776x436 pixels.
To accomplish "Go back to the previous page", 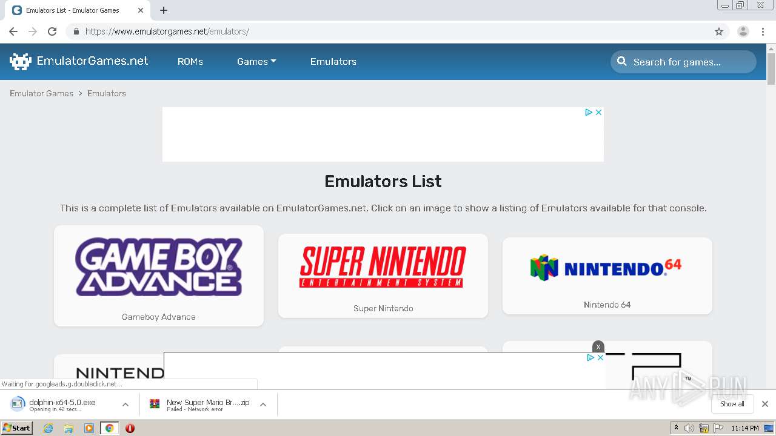I will tap(13, 31).
